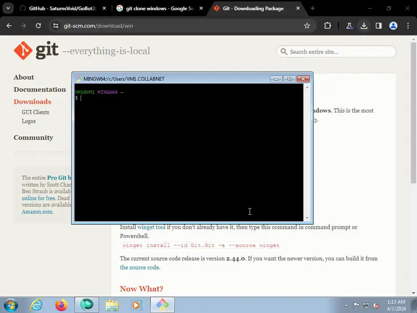Open the tab search dropdown arrow
The width and height of the screenshot is (417, 313).
coord(8,8)
